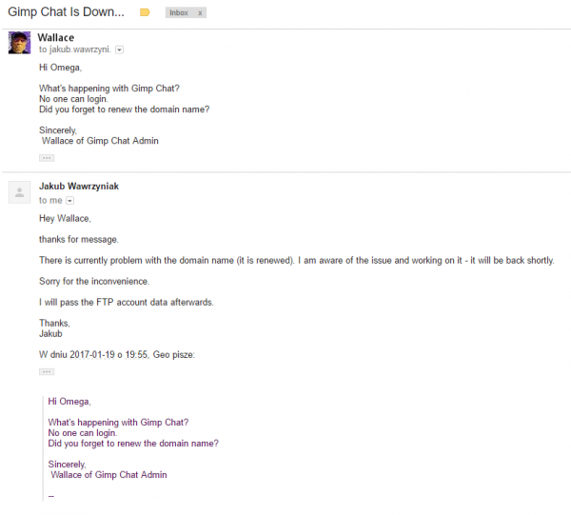This screenshot has height=515, width=571.
Task: Click quoted signature 'Wallace of Gimp Chat Admin'
Action: coord(108,475)
